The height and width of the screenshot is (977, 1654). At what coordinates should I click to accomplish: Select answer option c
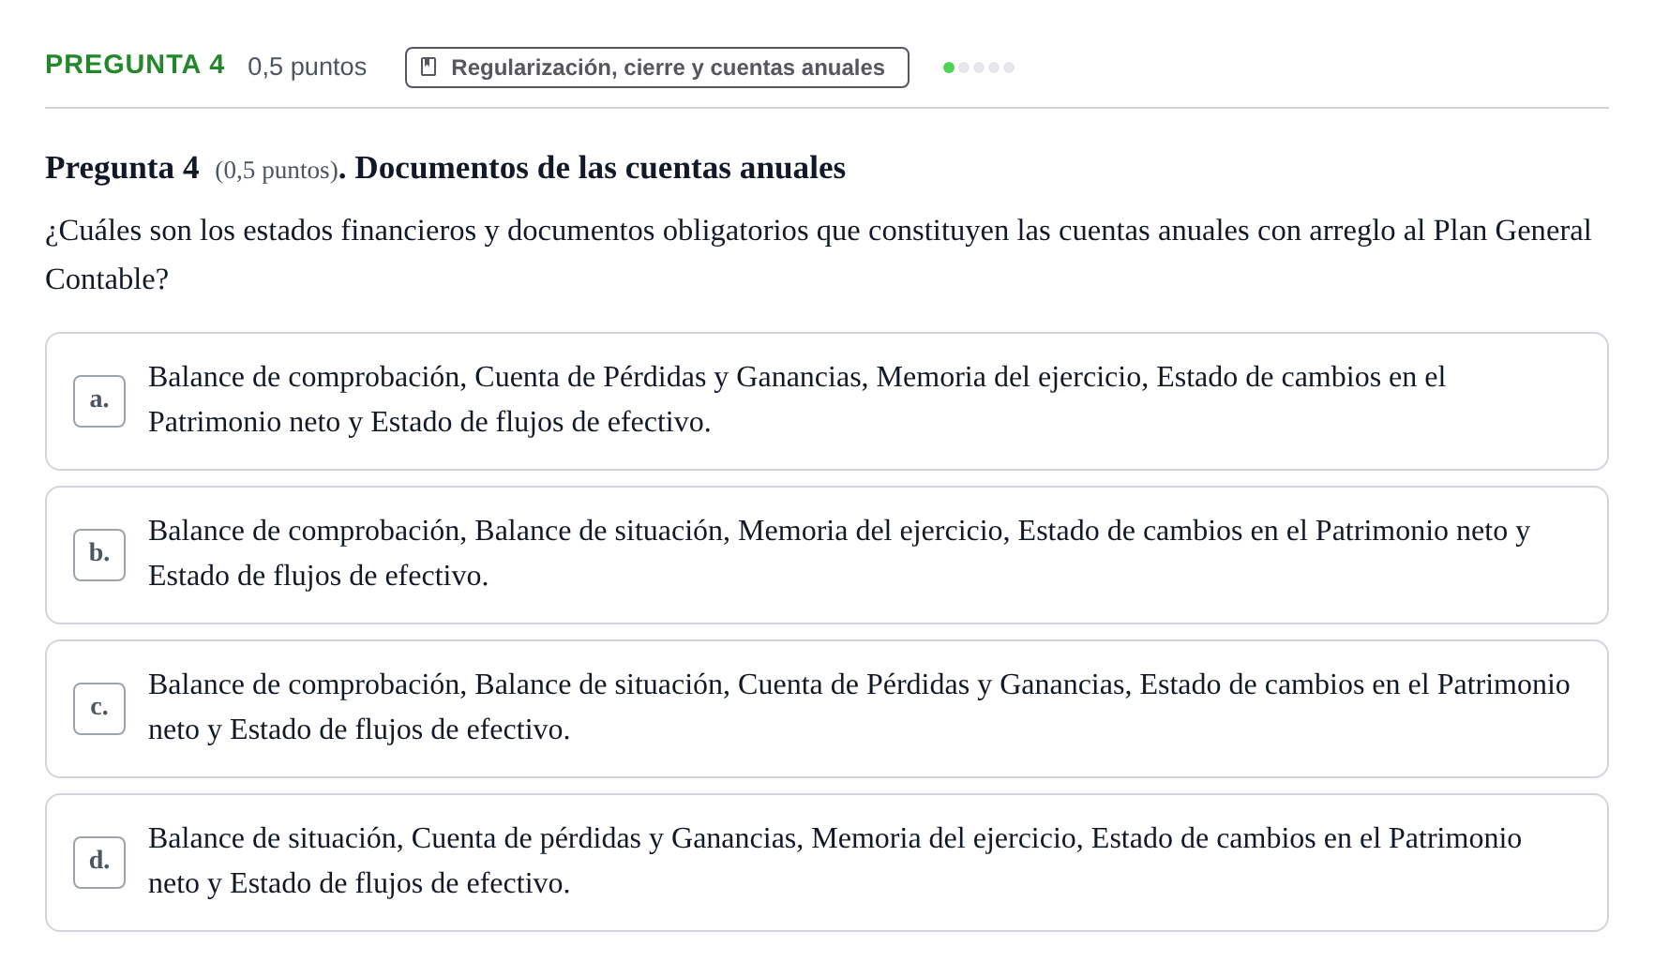826,709
